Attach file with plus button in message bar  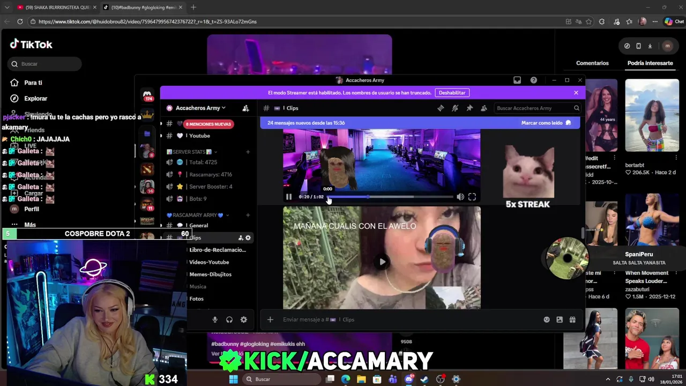270,320
